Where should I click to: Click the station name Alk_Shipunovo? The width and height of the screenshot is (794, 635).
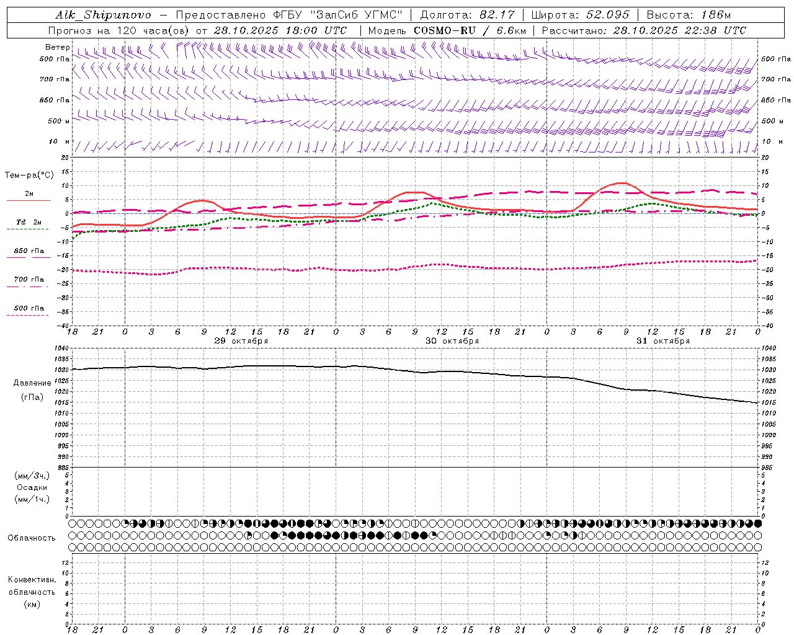[103, 15]
